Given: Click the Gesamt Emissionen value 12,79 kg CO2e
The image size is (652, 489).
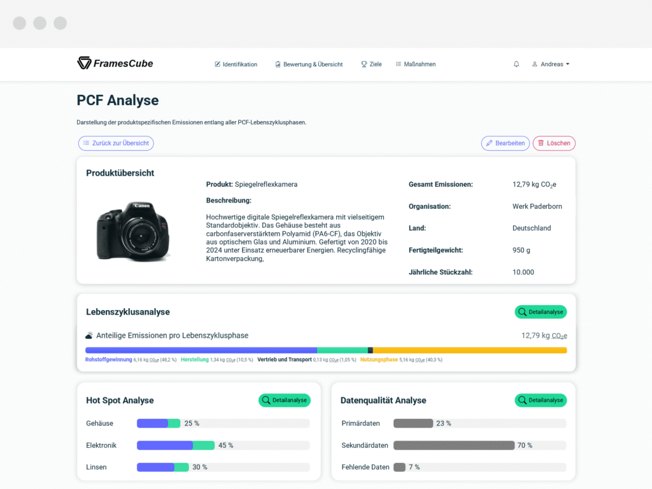Looking at the screenshot, I should 534,185.
